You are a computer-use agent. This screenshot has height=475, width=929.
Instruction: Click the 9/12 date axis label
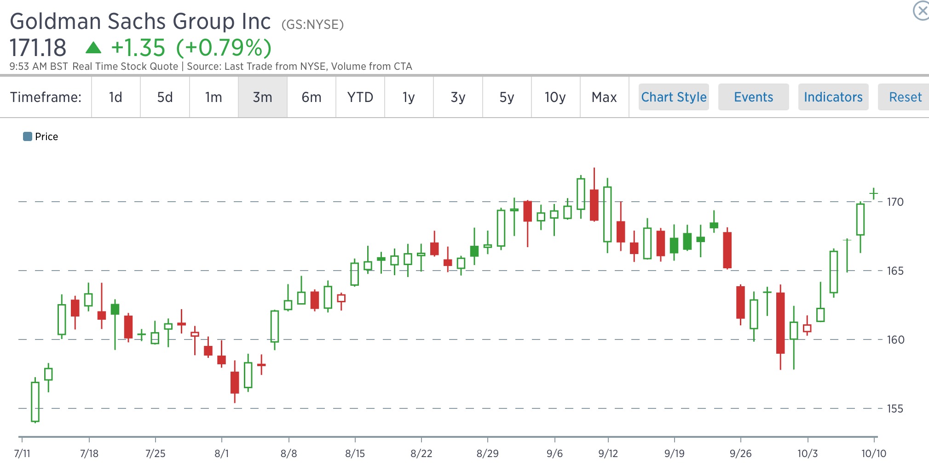(x=608, y=453)
